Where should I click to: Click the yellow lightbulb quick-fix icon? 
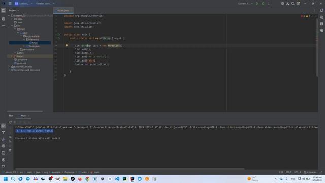67,45
